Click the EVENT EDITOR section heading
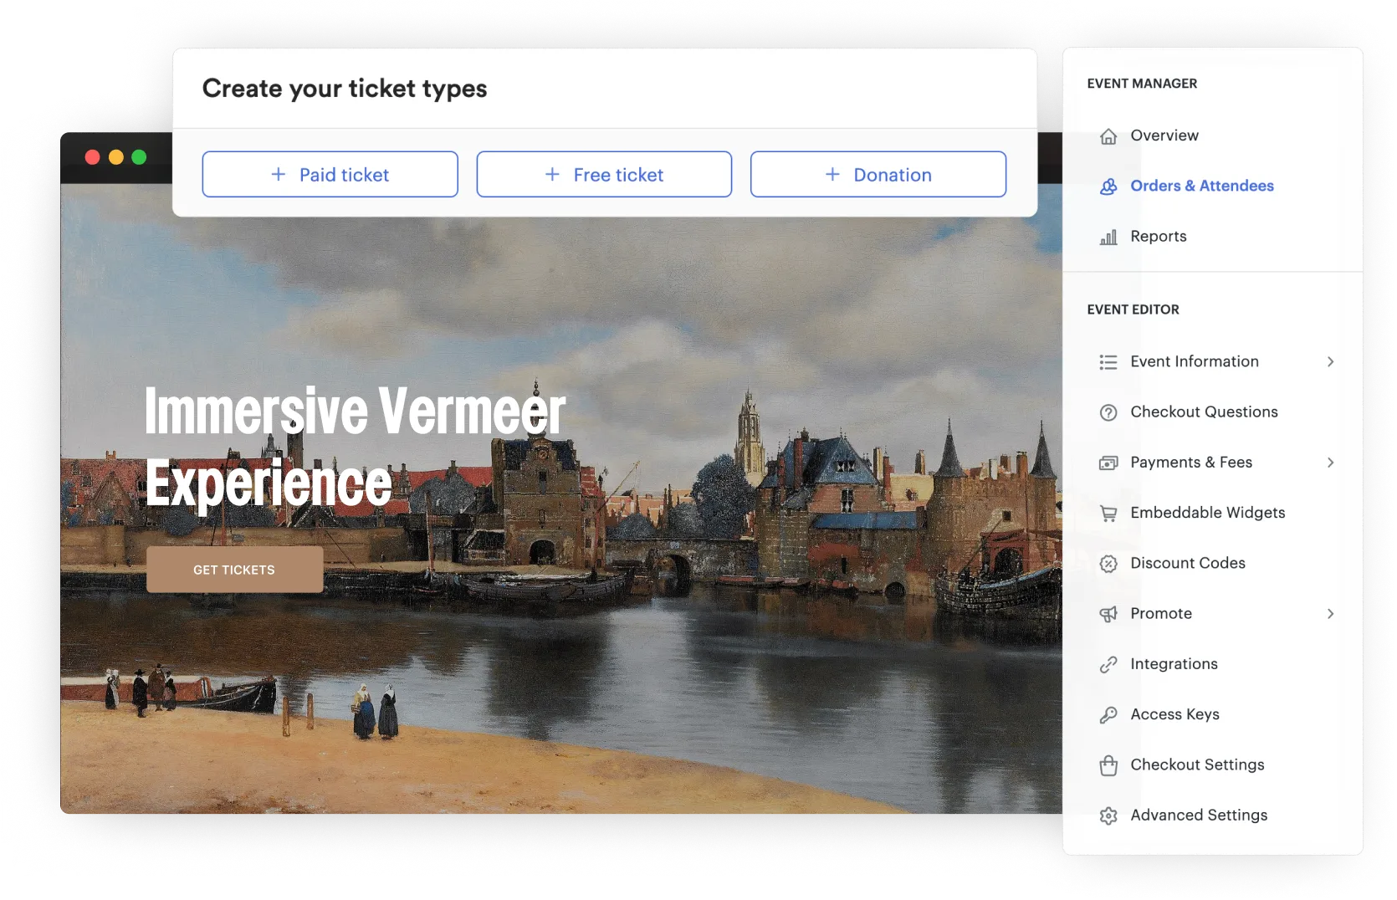 tap(1133, 309)
